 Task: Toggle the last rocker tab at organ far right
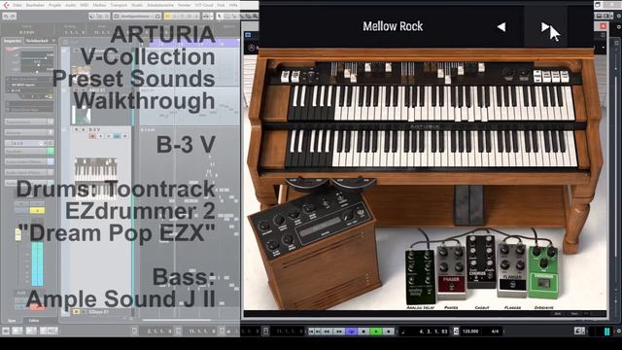tap(564, 76)
